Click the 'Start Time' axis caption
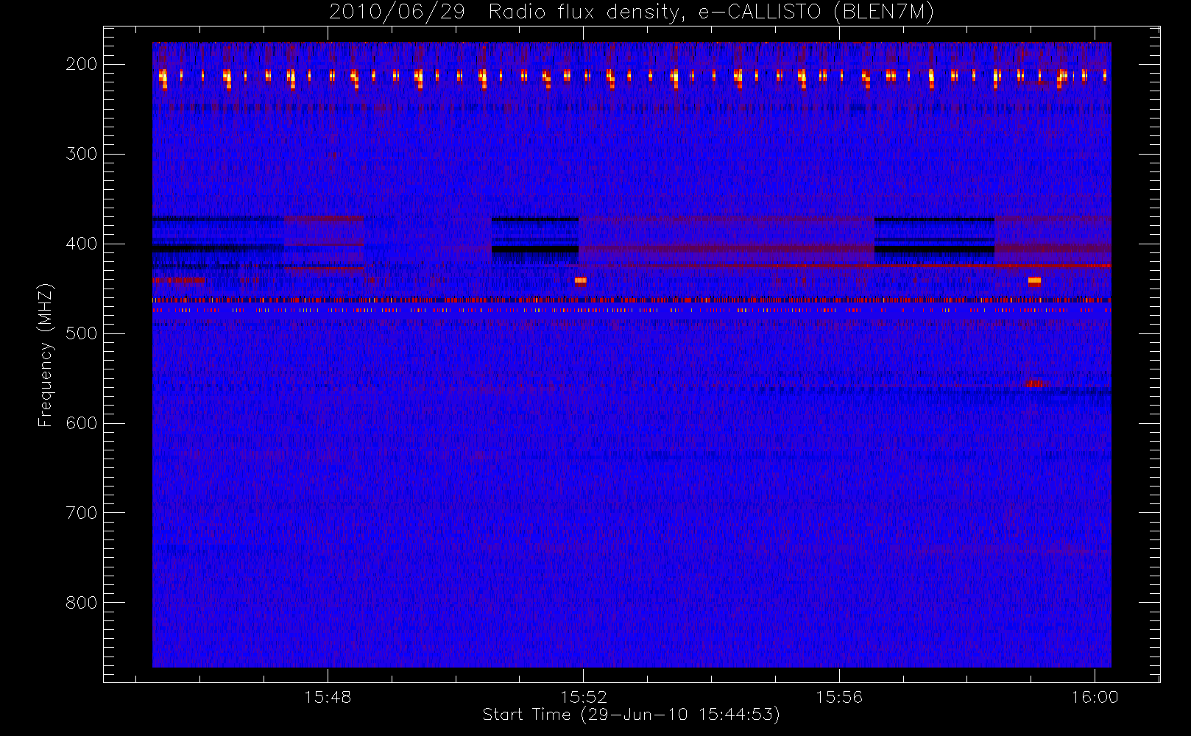1191x736 pixels. 631,715
